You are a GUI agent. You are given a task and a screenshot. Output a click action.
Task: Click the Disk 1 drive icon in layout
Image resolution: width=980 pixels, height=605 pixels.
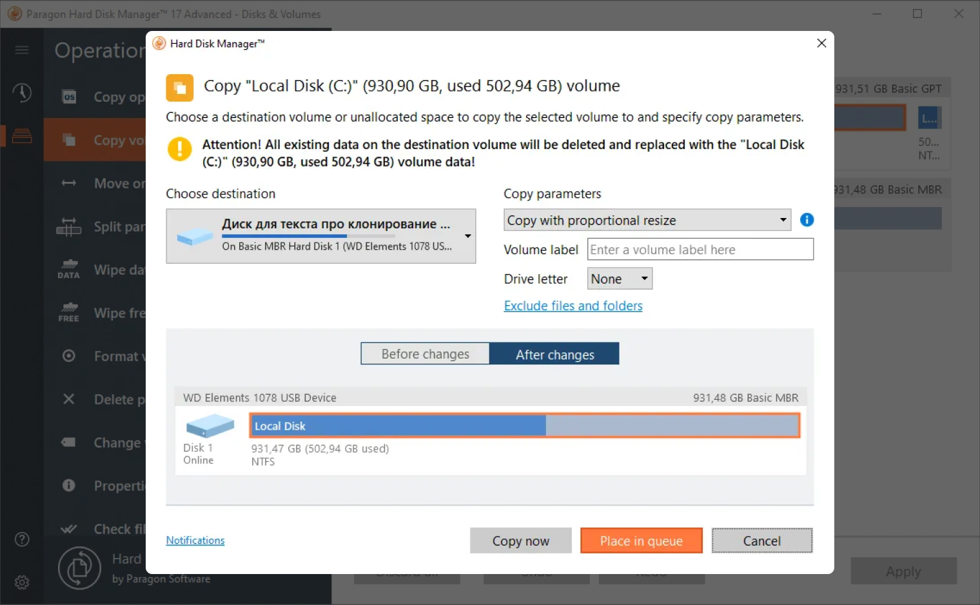(210, 426)
